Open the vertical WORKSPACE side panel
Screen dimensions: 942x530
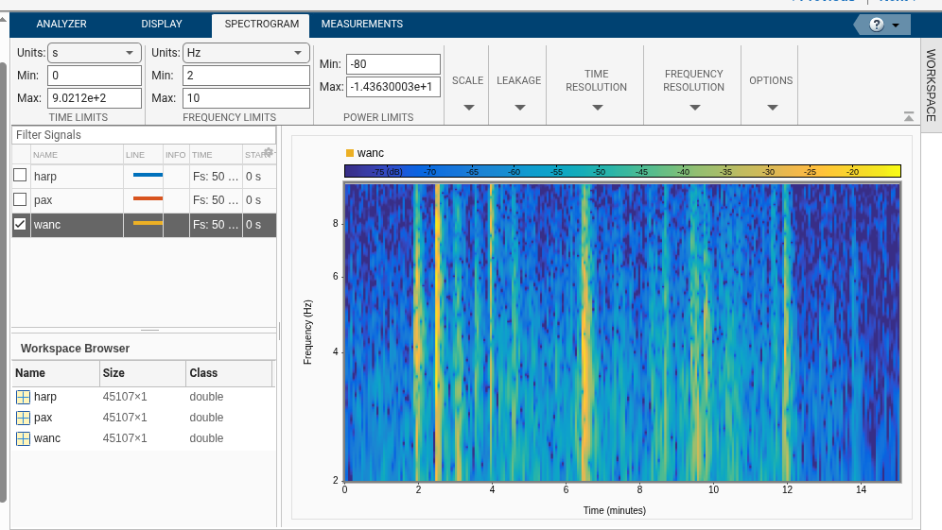[931, 85]
